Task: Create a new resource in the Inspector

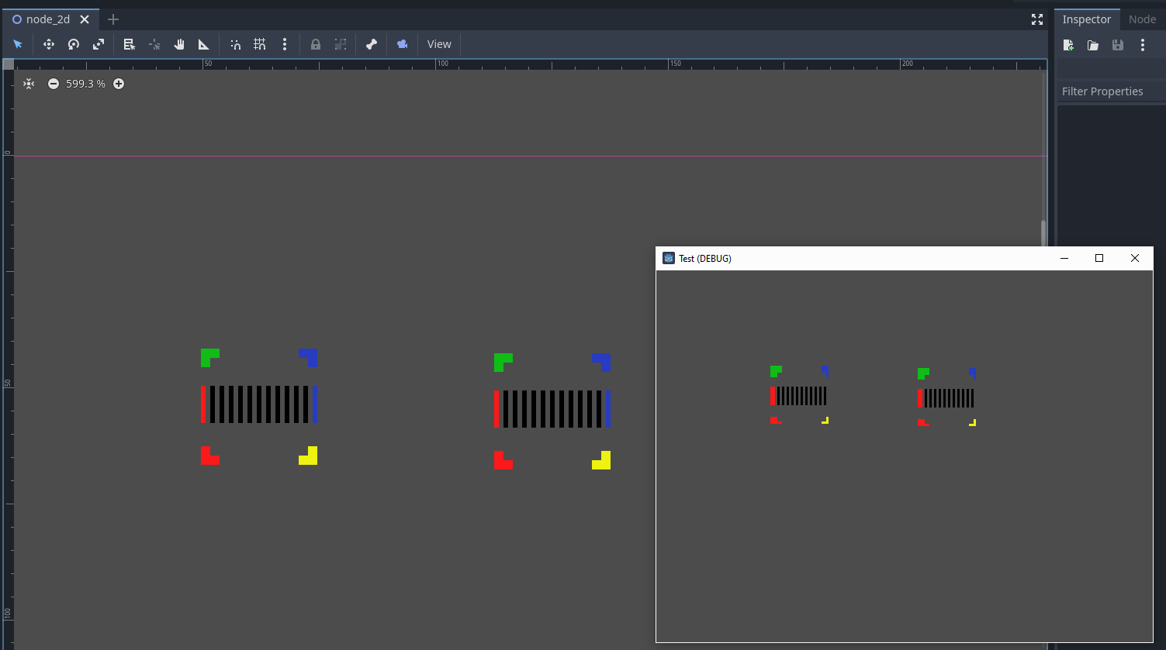Action: click(x=1068, y=45)
